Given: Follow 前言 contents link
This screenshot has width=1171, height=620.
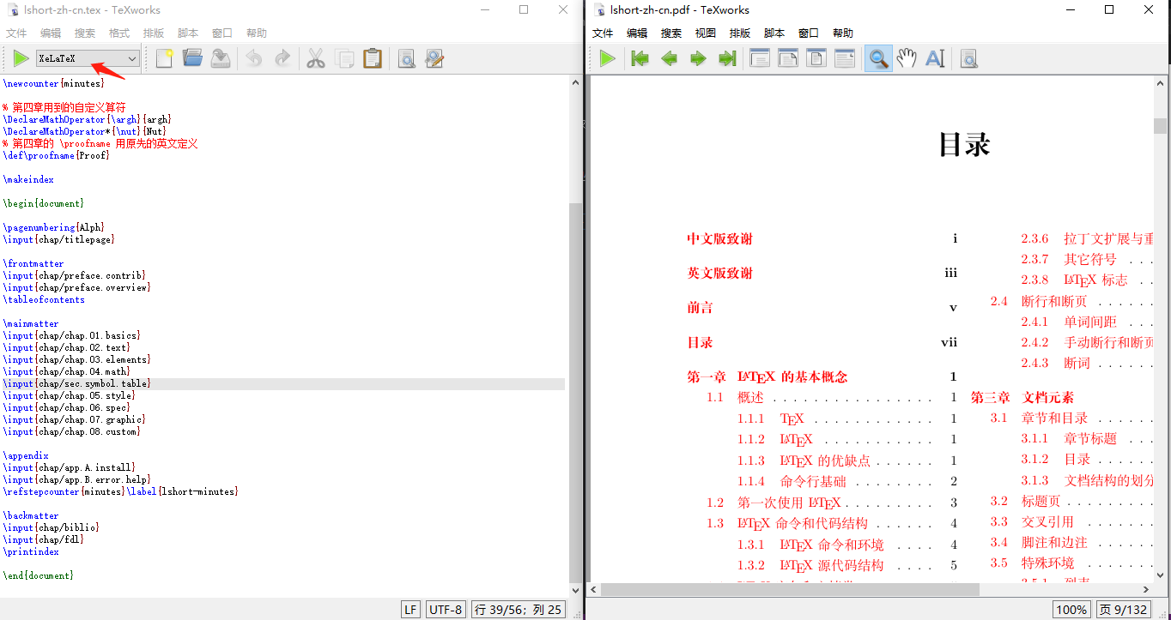Looking at the screenshot, I should [700, 307].
